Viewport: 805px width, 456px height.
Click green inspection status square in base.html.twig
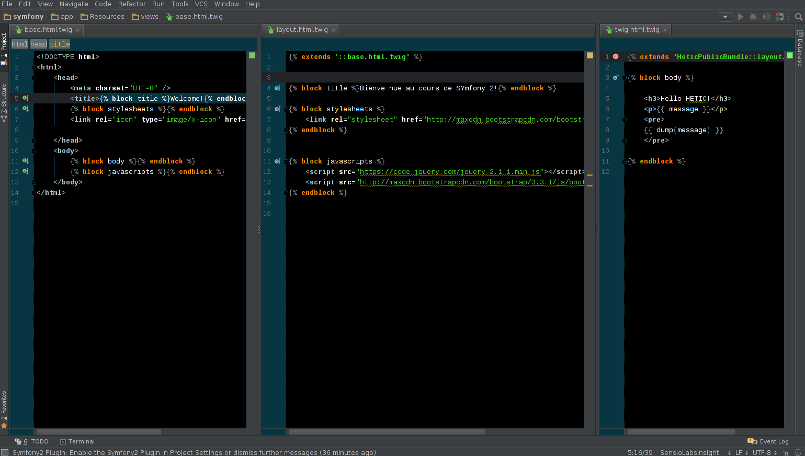[x=252, y=55]
